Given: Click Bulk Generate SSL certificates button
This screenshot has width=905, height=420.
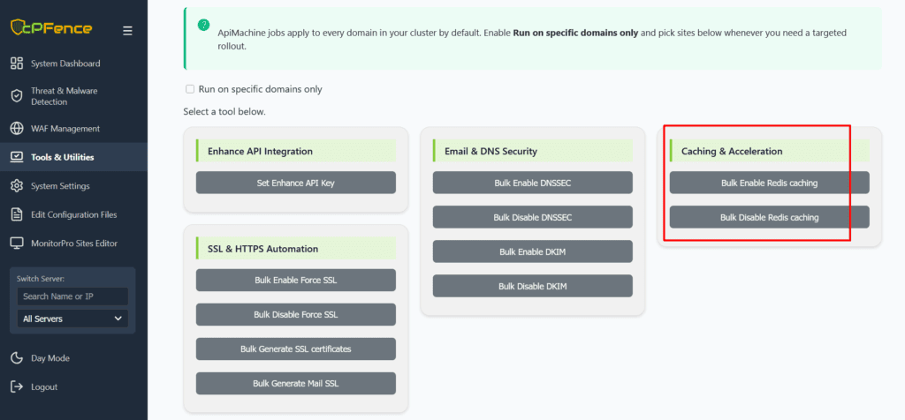Looking at the screenshot, I should coord(295,349).
